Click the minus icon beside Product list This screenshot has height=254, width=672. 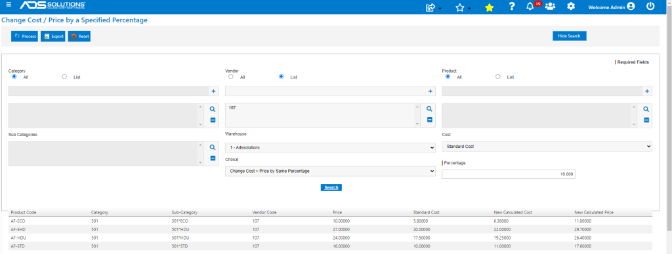(x=646, y=120)
